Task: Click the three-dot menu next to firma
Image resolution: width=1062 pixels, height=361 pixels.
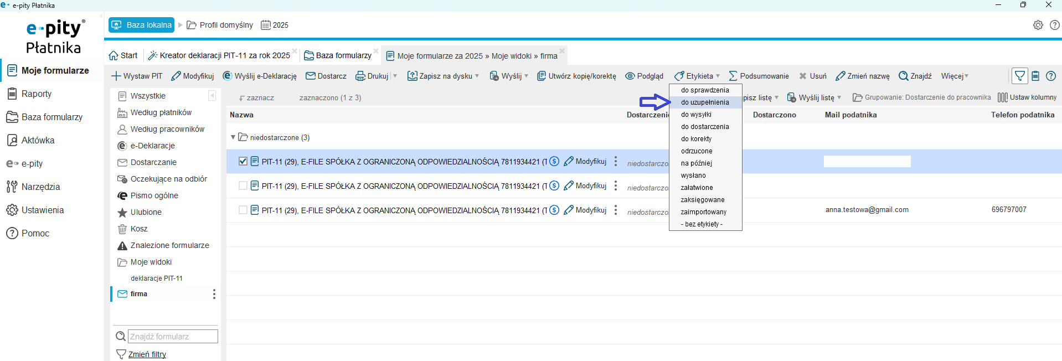Action: click(x=214, y=294)
